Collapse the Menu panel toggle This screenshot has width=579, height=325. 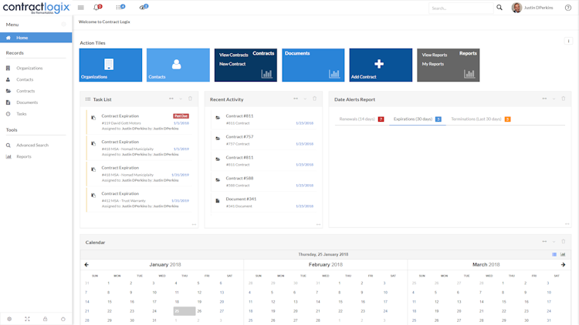pyautogui.click(x=63, y=25)
